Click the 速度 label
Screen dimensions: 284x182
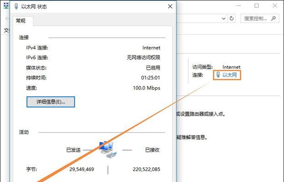[32, 88]
